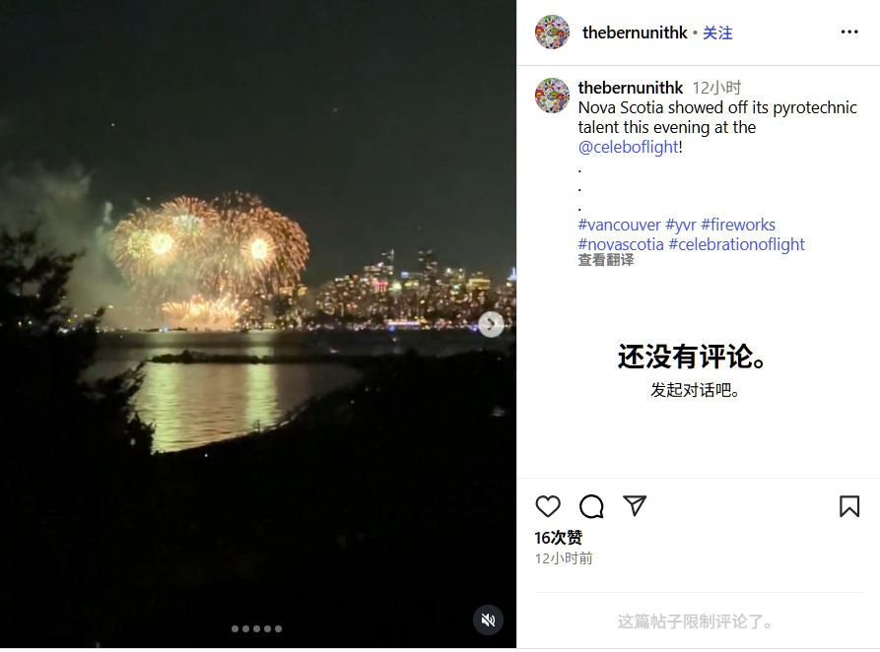Open the three-dot more options menu
Screen dimensions: 880x652
tap(849, 32)
